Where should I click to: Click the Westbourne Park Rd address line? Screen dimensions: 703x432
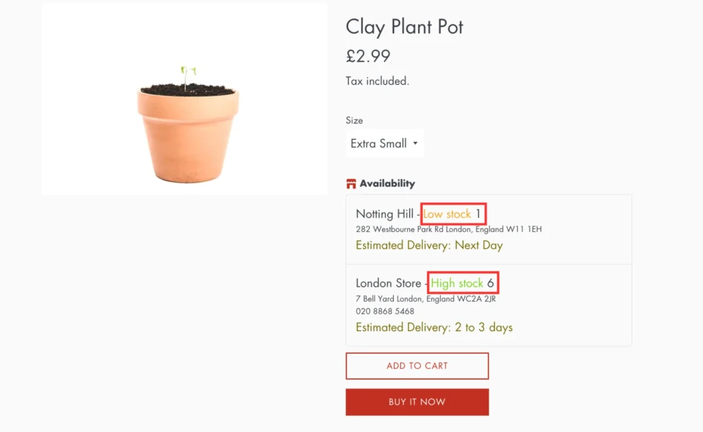pos(448,229)
